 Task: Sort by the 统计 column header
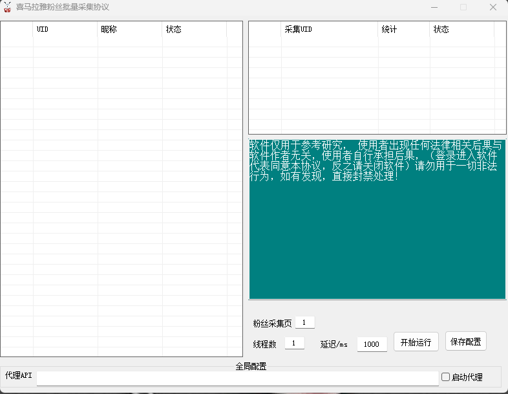click(x=403, y=30)
